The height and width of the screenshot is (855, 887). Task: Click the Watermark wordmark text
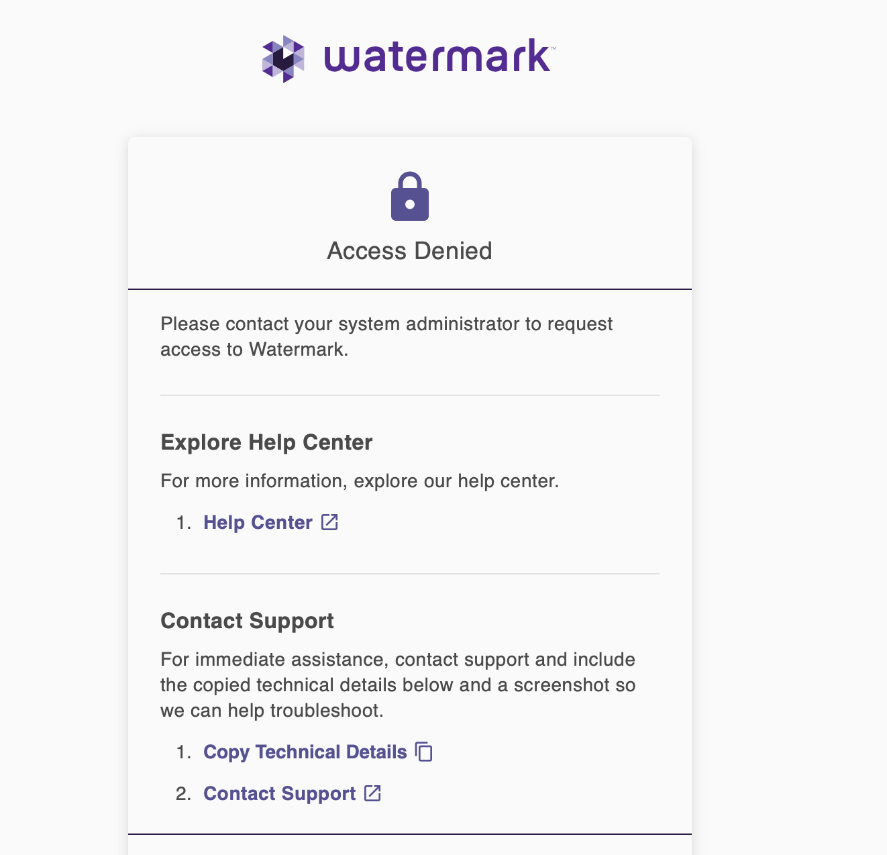pyautogui.click(x=437, y=58)
